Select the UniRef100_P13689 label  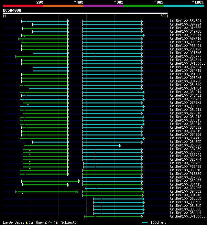tap(186, 174)
